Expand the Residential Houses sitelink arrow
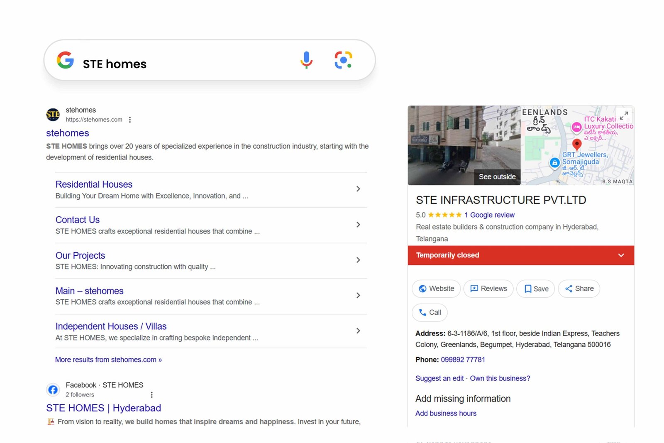 pos(358,189)
